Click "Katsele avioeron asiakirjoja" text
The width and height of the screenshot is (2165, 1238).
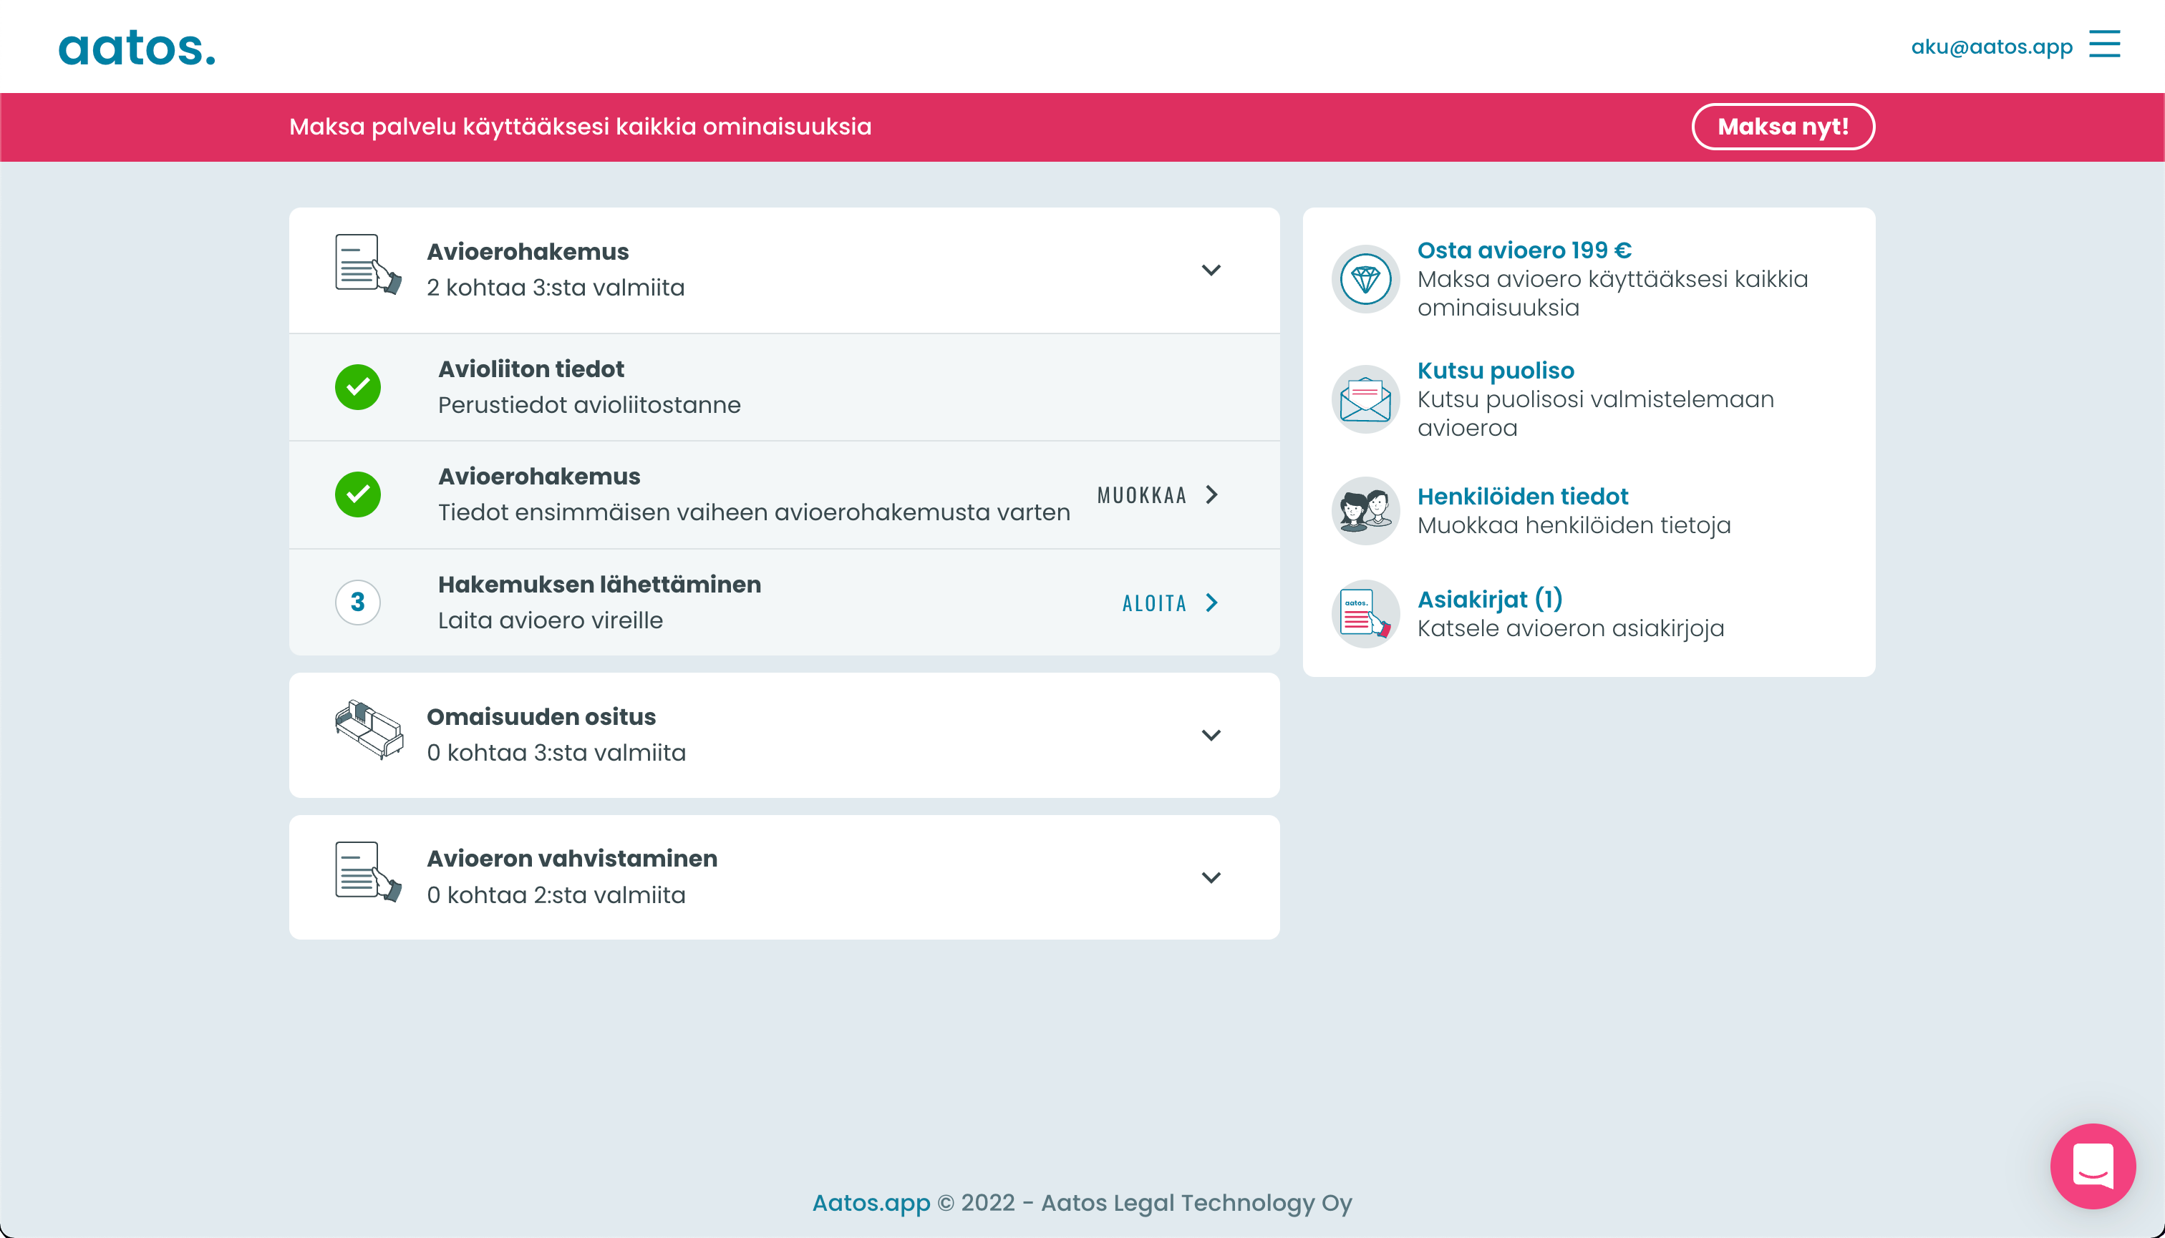1571,628
